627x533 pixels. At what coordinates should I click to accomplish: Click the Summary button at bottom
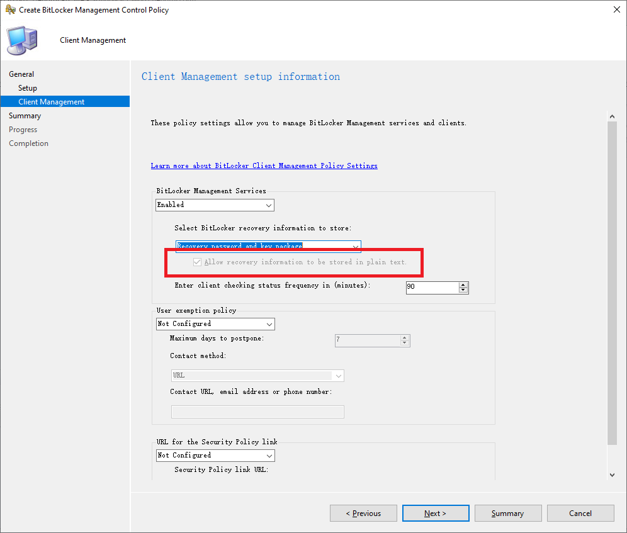508,513
